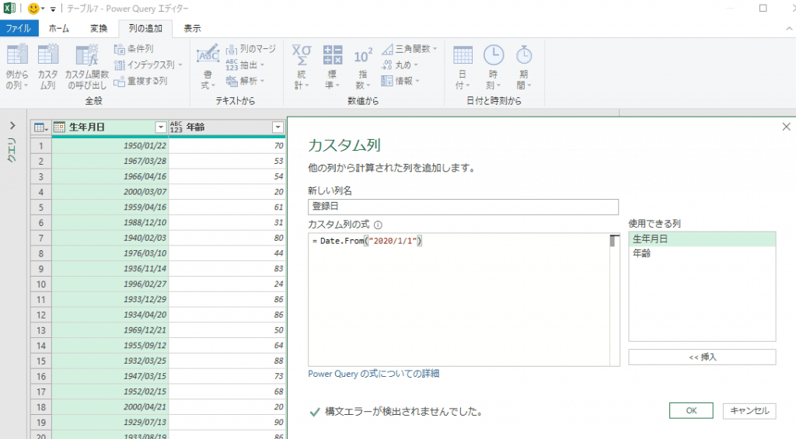The height and width of the screenshot is (439, 796).
Task: Select 年齢 in the available columns list
Action: pyautogui.click(x=642, y=253)
